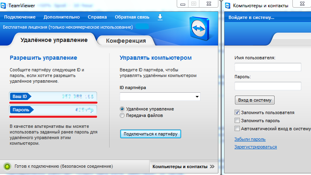Viewport: 311px width, 175px height.
Task: Open the Обратная связь menu
Action: (132, 17)
